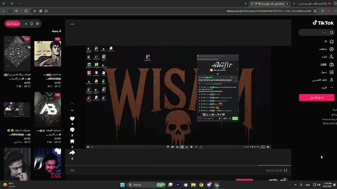
Task: Close the YouTube browser tab
Action: [x=294, y=4]
